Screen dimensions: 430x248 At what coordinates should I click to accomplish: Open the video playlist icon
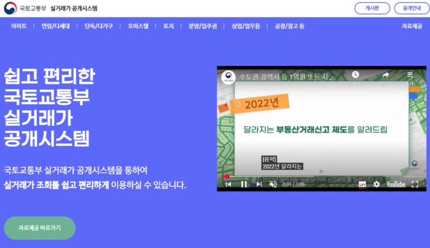(410, 75)
